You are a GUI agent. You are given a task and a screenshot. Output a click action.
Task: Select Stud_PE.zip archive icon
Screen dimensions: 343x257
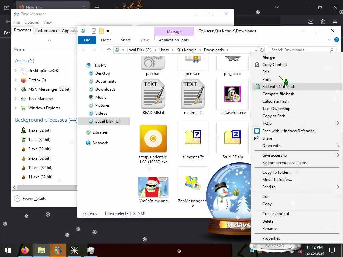232,137
